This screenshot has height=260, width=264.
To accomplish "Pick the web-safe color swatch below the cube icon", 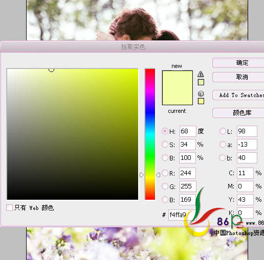I will pyautogui.click(x=201, y=101).
